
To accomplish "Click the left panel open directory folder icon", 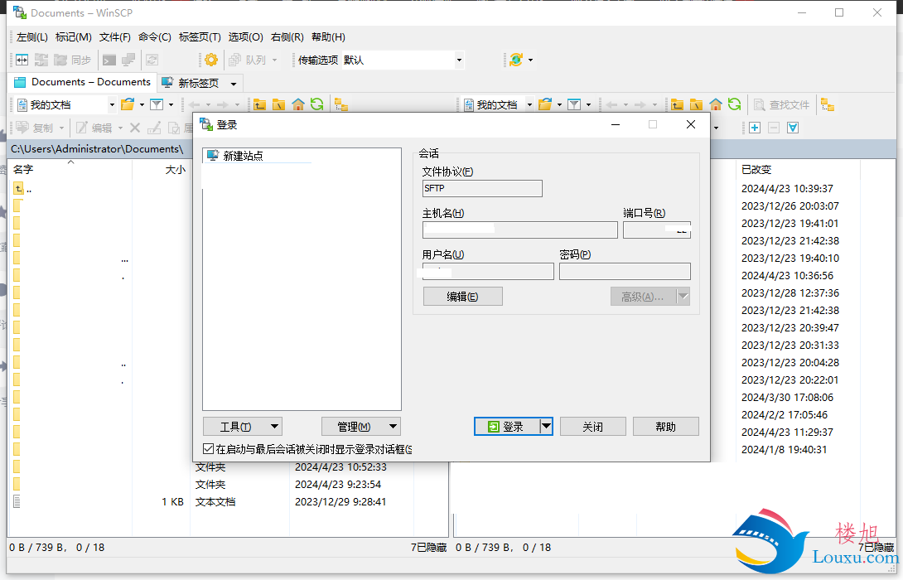I will [128, 105].
